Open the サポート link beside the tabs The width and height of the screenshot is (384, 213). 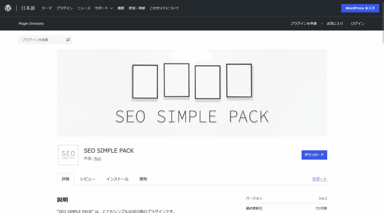(x=319, y=179)
